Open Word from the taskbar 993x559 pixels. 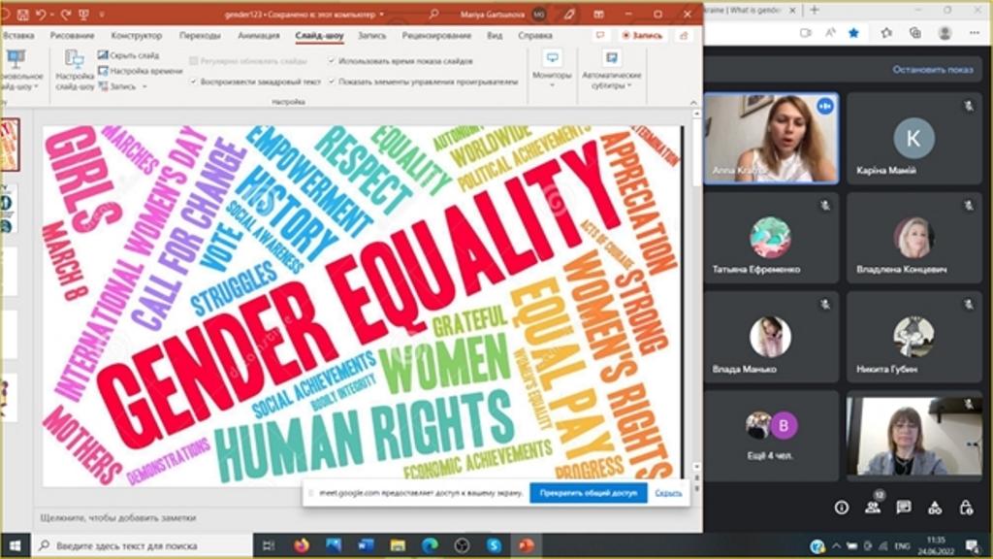tap(366, 545)
